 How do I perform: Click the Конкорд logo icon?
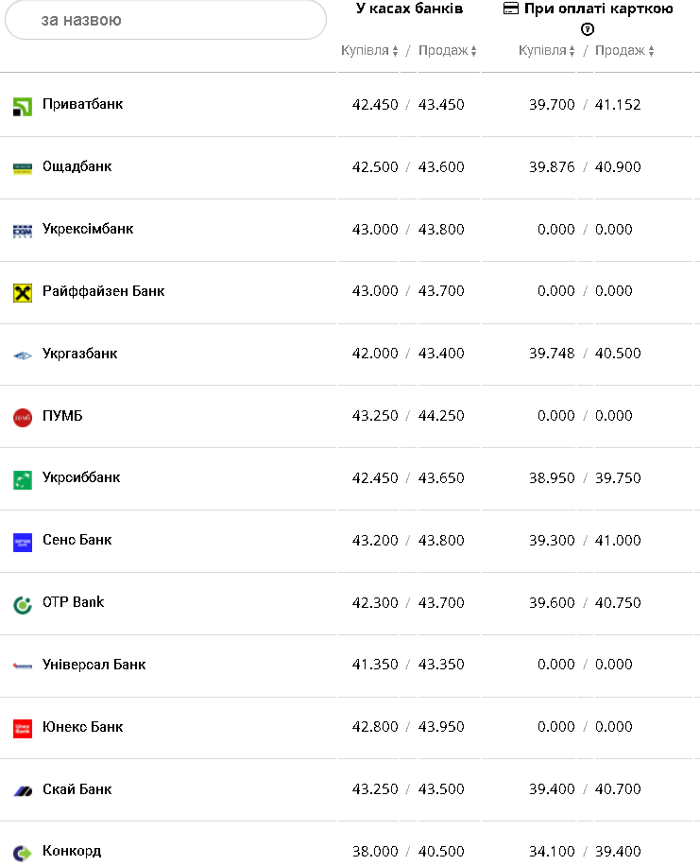pos(23,853)
